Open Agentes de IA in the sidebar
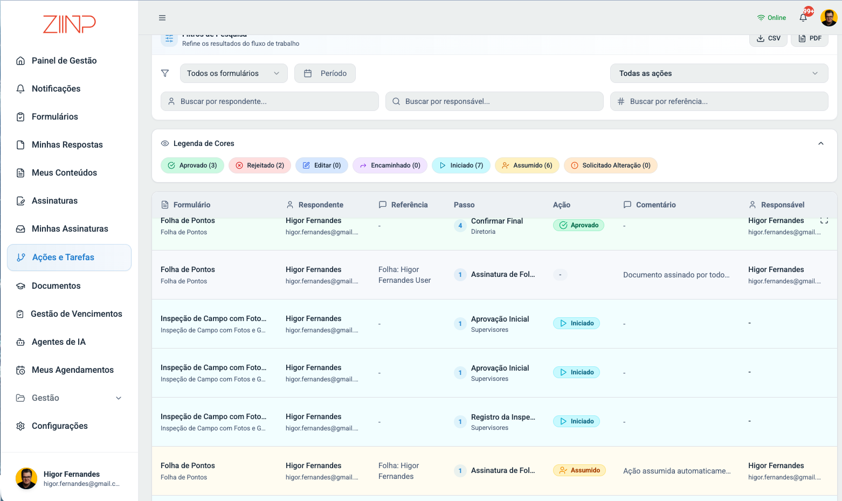 69,342
